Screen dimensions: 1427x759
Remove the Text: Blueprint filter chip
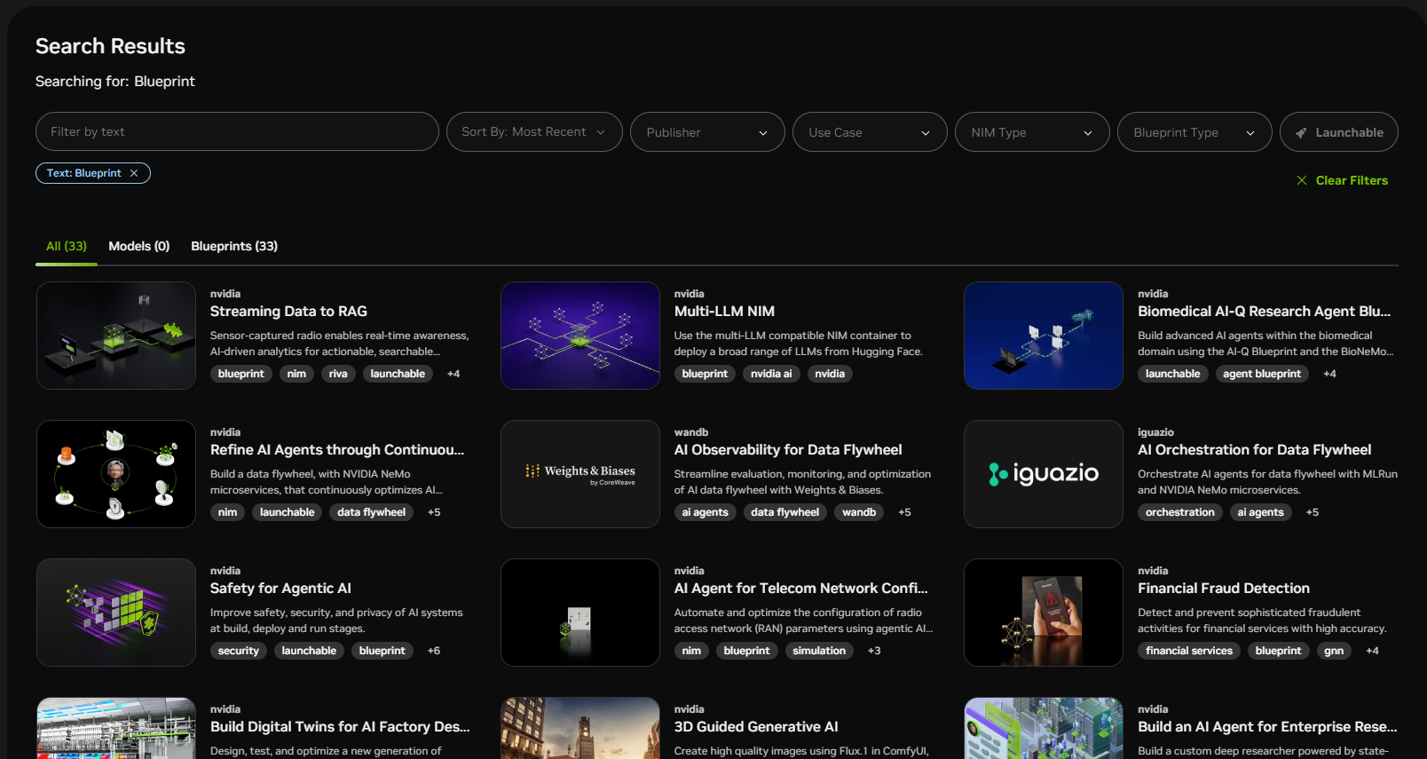tap(134, 173)
